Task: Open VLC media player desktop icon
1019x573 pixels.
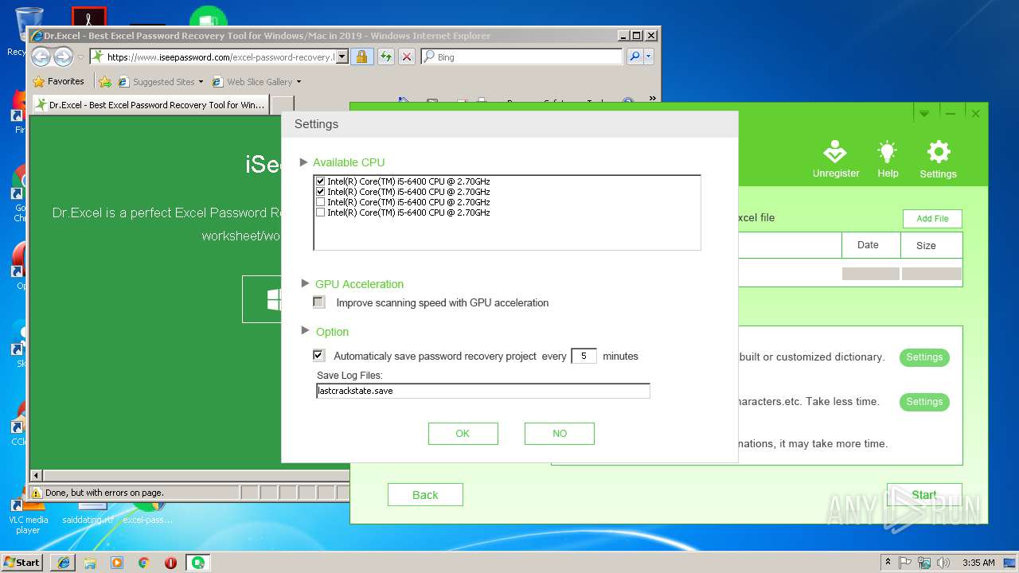Action: coord(29,516)
